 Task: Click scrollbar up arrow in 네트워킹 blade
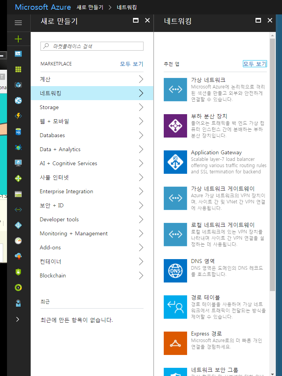pyautogui.click(x=272, y=35)
